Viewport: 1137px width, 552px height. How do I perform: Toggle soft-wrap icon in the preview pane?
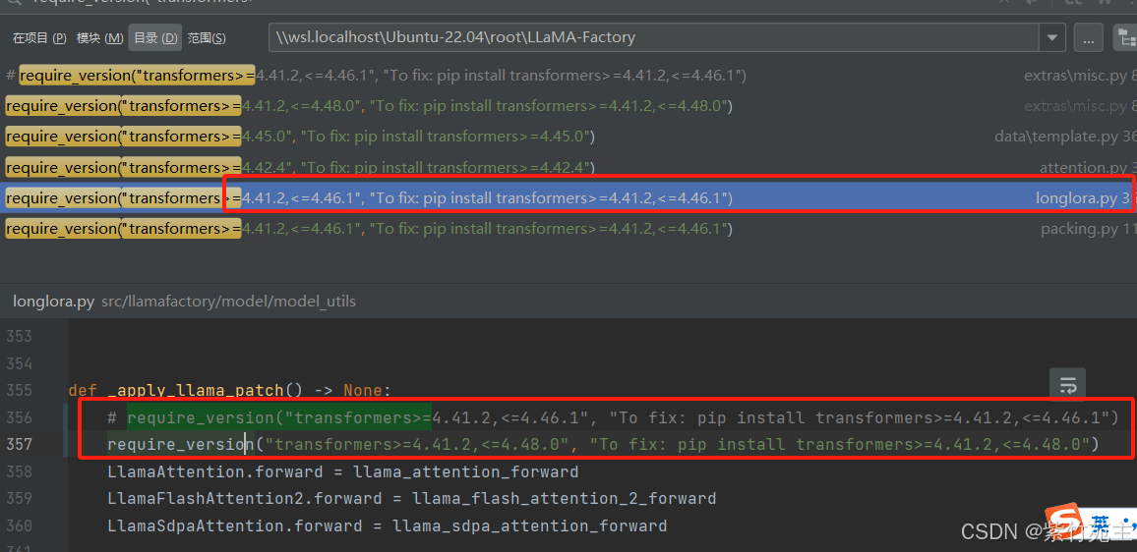1067,385
